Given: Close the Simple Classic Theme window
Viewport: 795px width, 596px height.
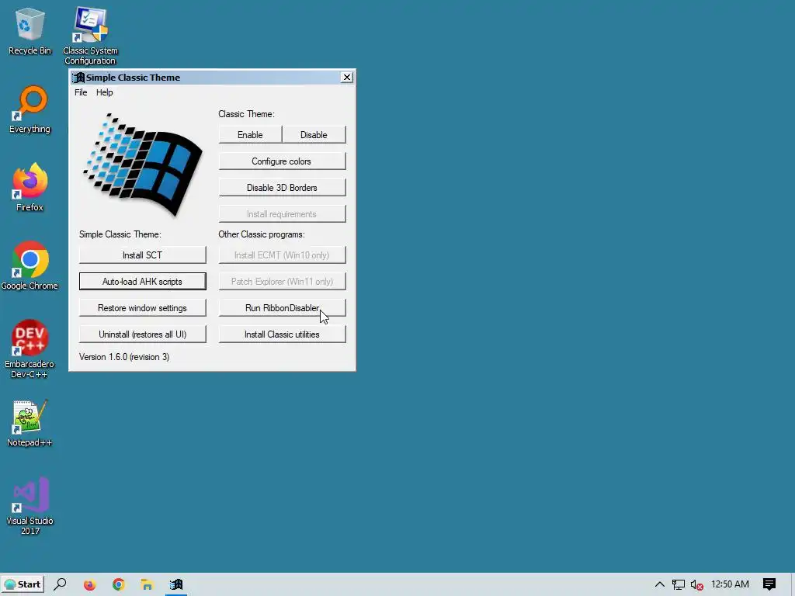Looking at the screenshot, I should [347, 77].
